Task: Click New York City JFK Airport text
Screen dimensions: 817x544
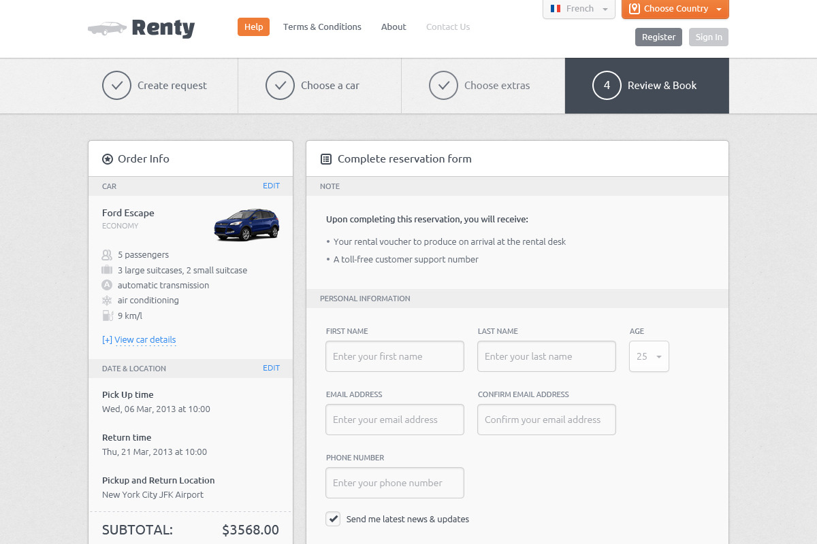Action: point(153,495)
